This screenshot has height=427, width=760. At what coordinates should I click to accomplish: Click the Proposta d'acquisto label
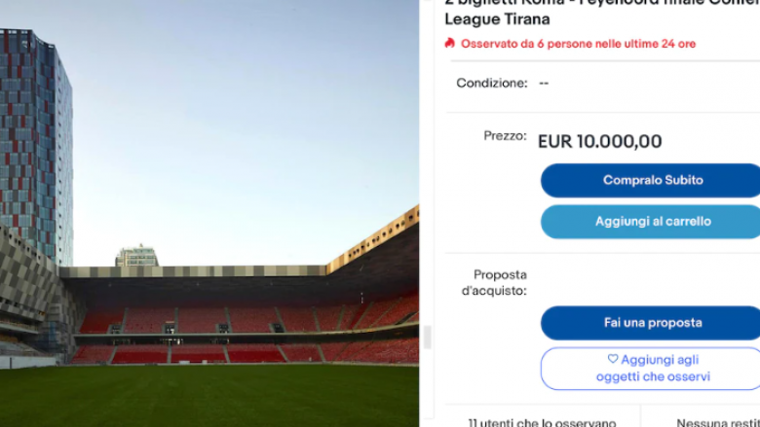pos(494,283)
